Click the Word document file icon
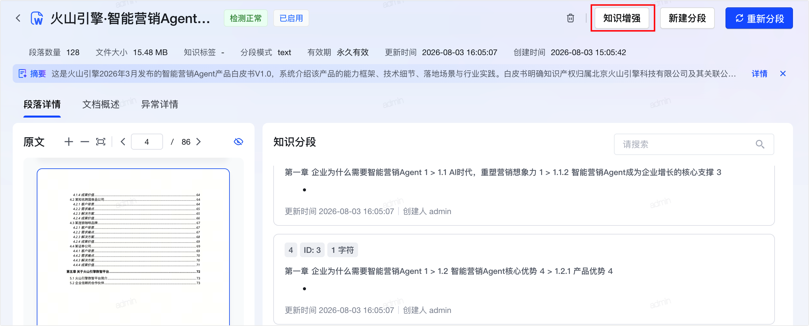Viewport: 809px width, 326px height. point(36,18)
